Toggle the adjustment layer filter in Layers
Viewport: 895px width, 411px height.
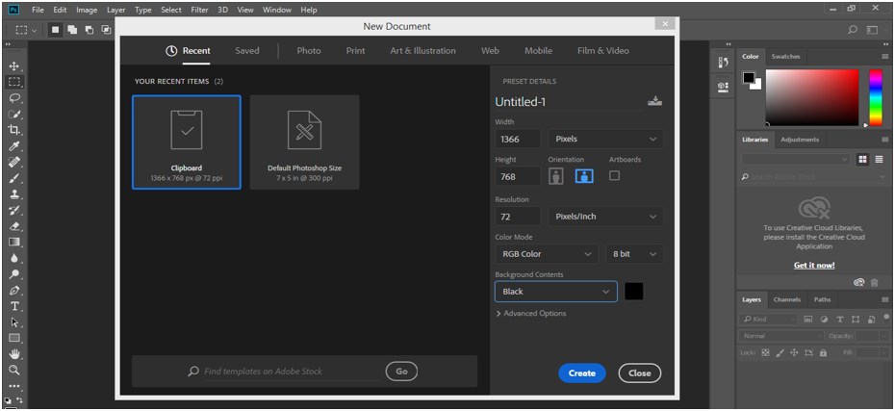point(824,320)
